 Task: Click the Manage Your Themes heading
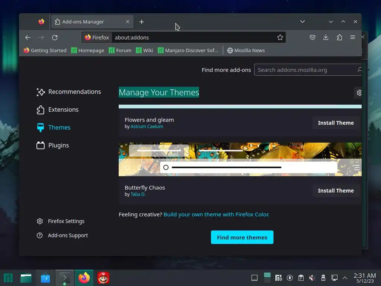click(159, 92)
